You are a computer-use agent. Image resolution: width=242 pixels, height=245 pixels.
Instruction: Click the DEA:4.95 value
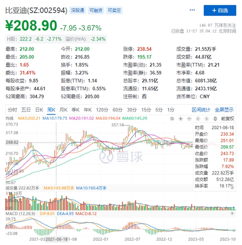tap(65, 214)
